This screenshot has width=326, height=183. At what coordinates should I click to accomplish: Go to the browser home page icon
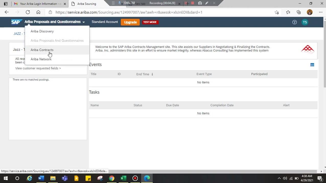[38, 12]
